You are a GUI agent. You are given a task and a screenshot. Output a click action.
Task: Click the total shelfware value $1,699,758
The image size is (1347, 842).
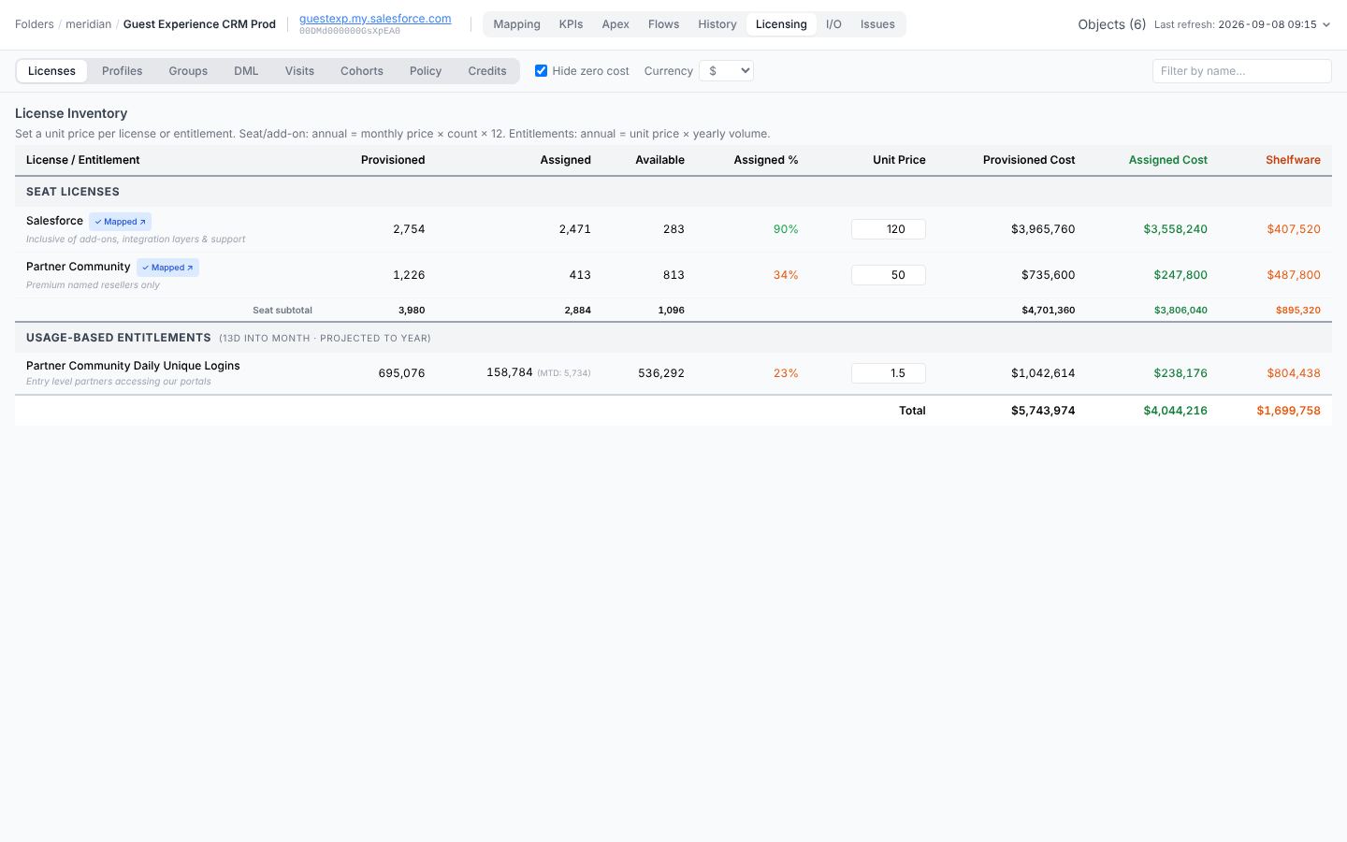[1288, 411]
